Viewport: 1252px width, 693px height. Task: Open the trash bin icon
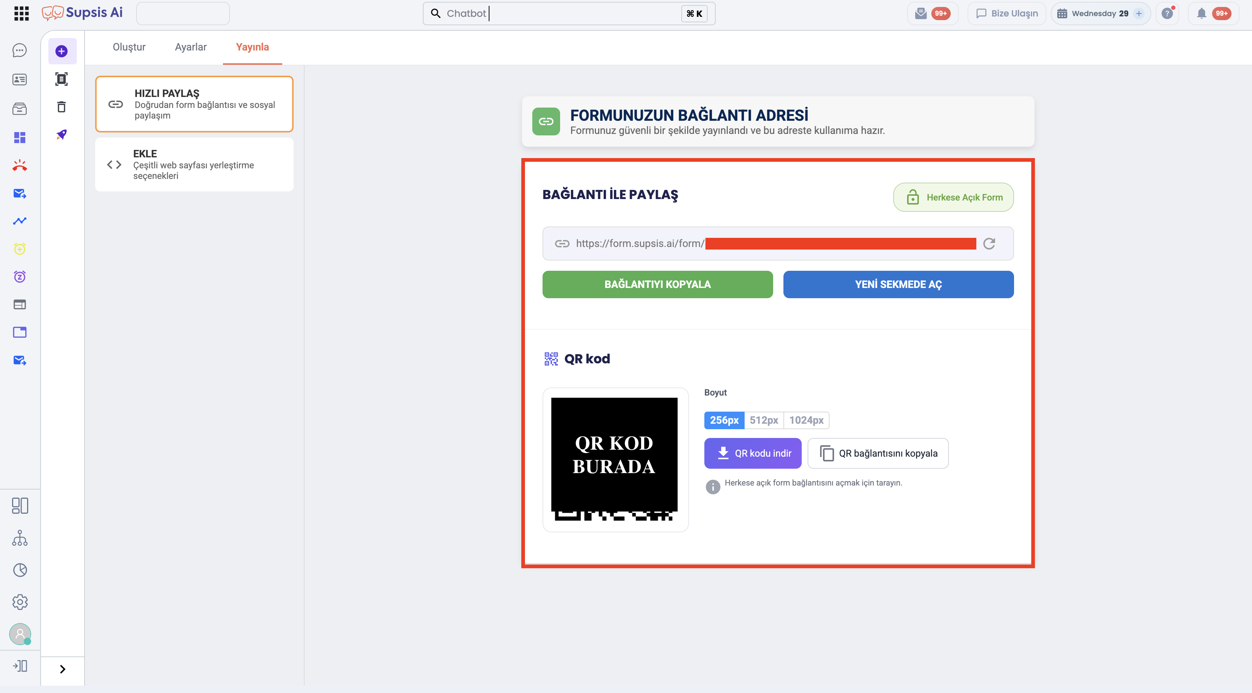tap(61, 107)
